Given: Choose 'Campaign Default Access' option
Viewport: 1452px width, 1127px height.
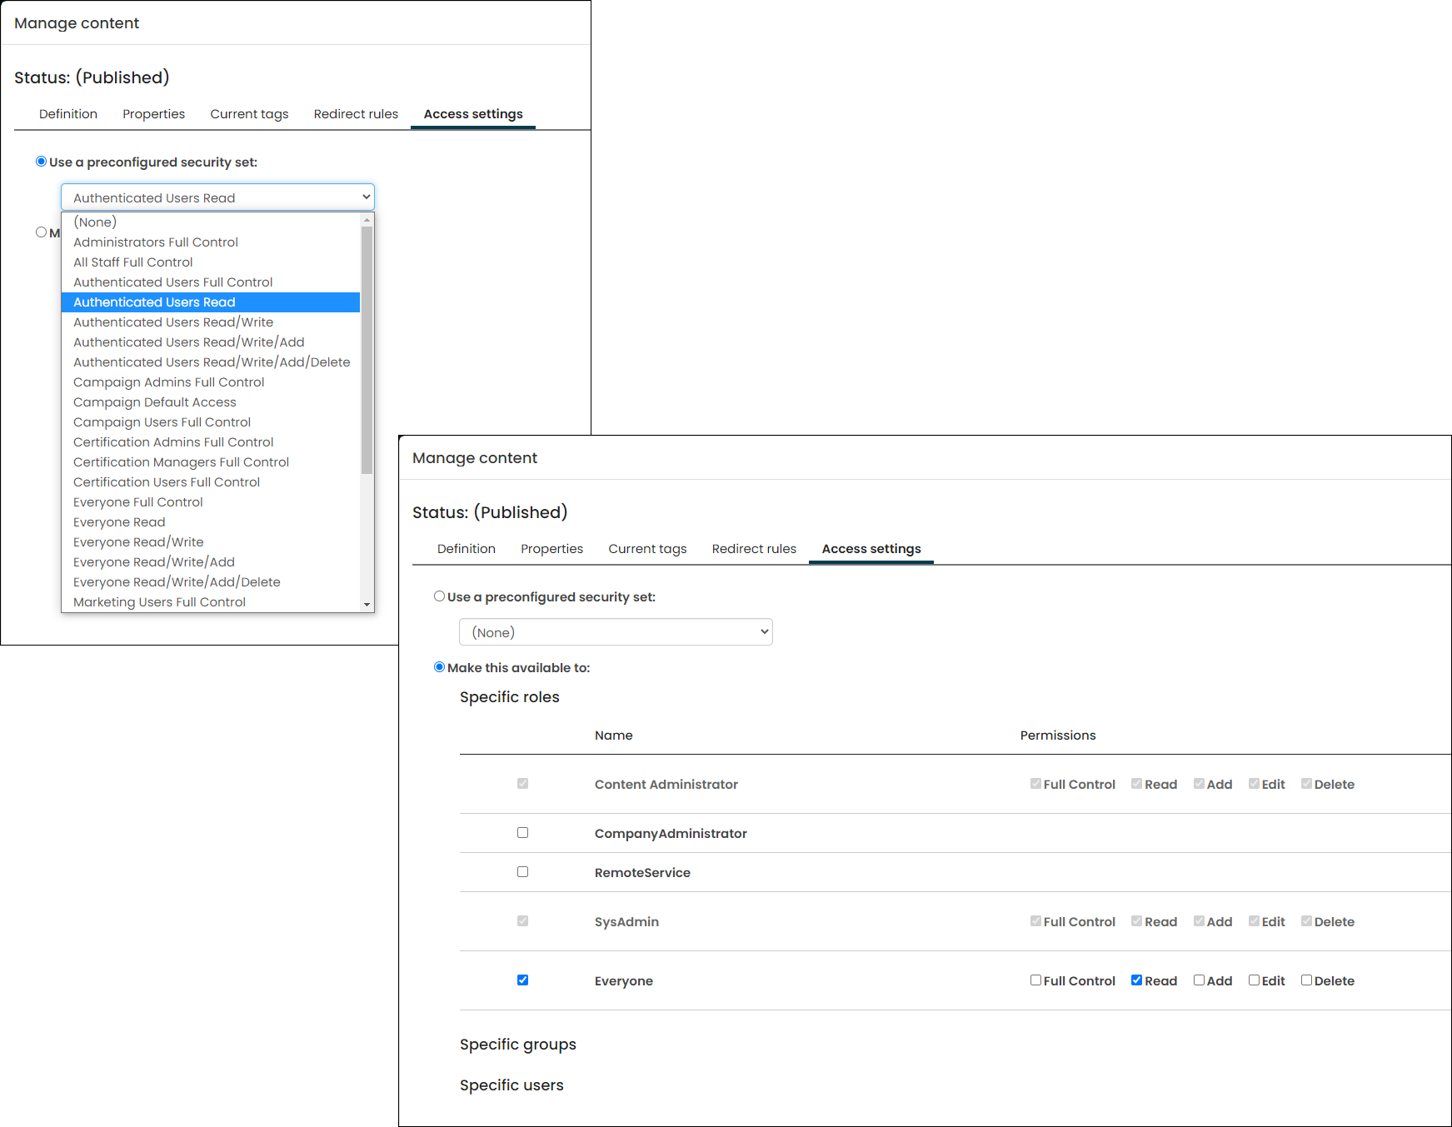Looking at the screenshot, I should tap(211, 402).
